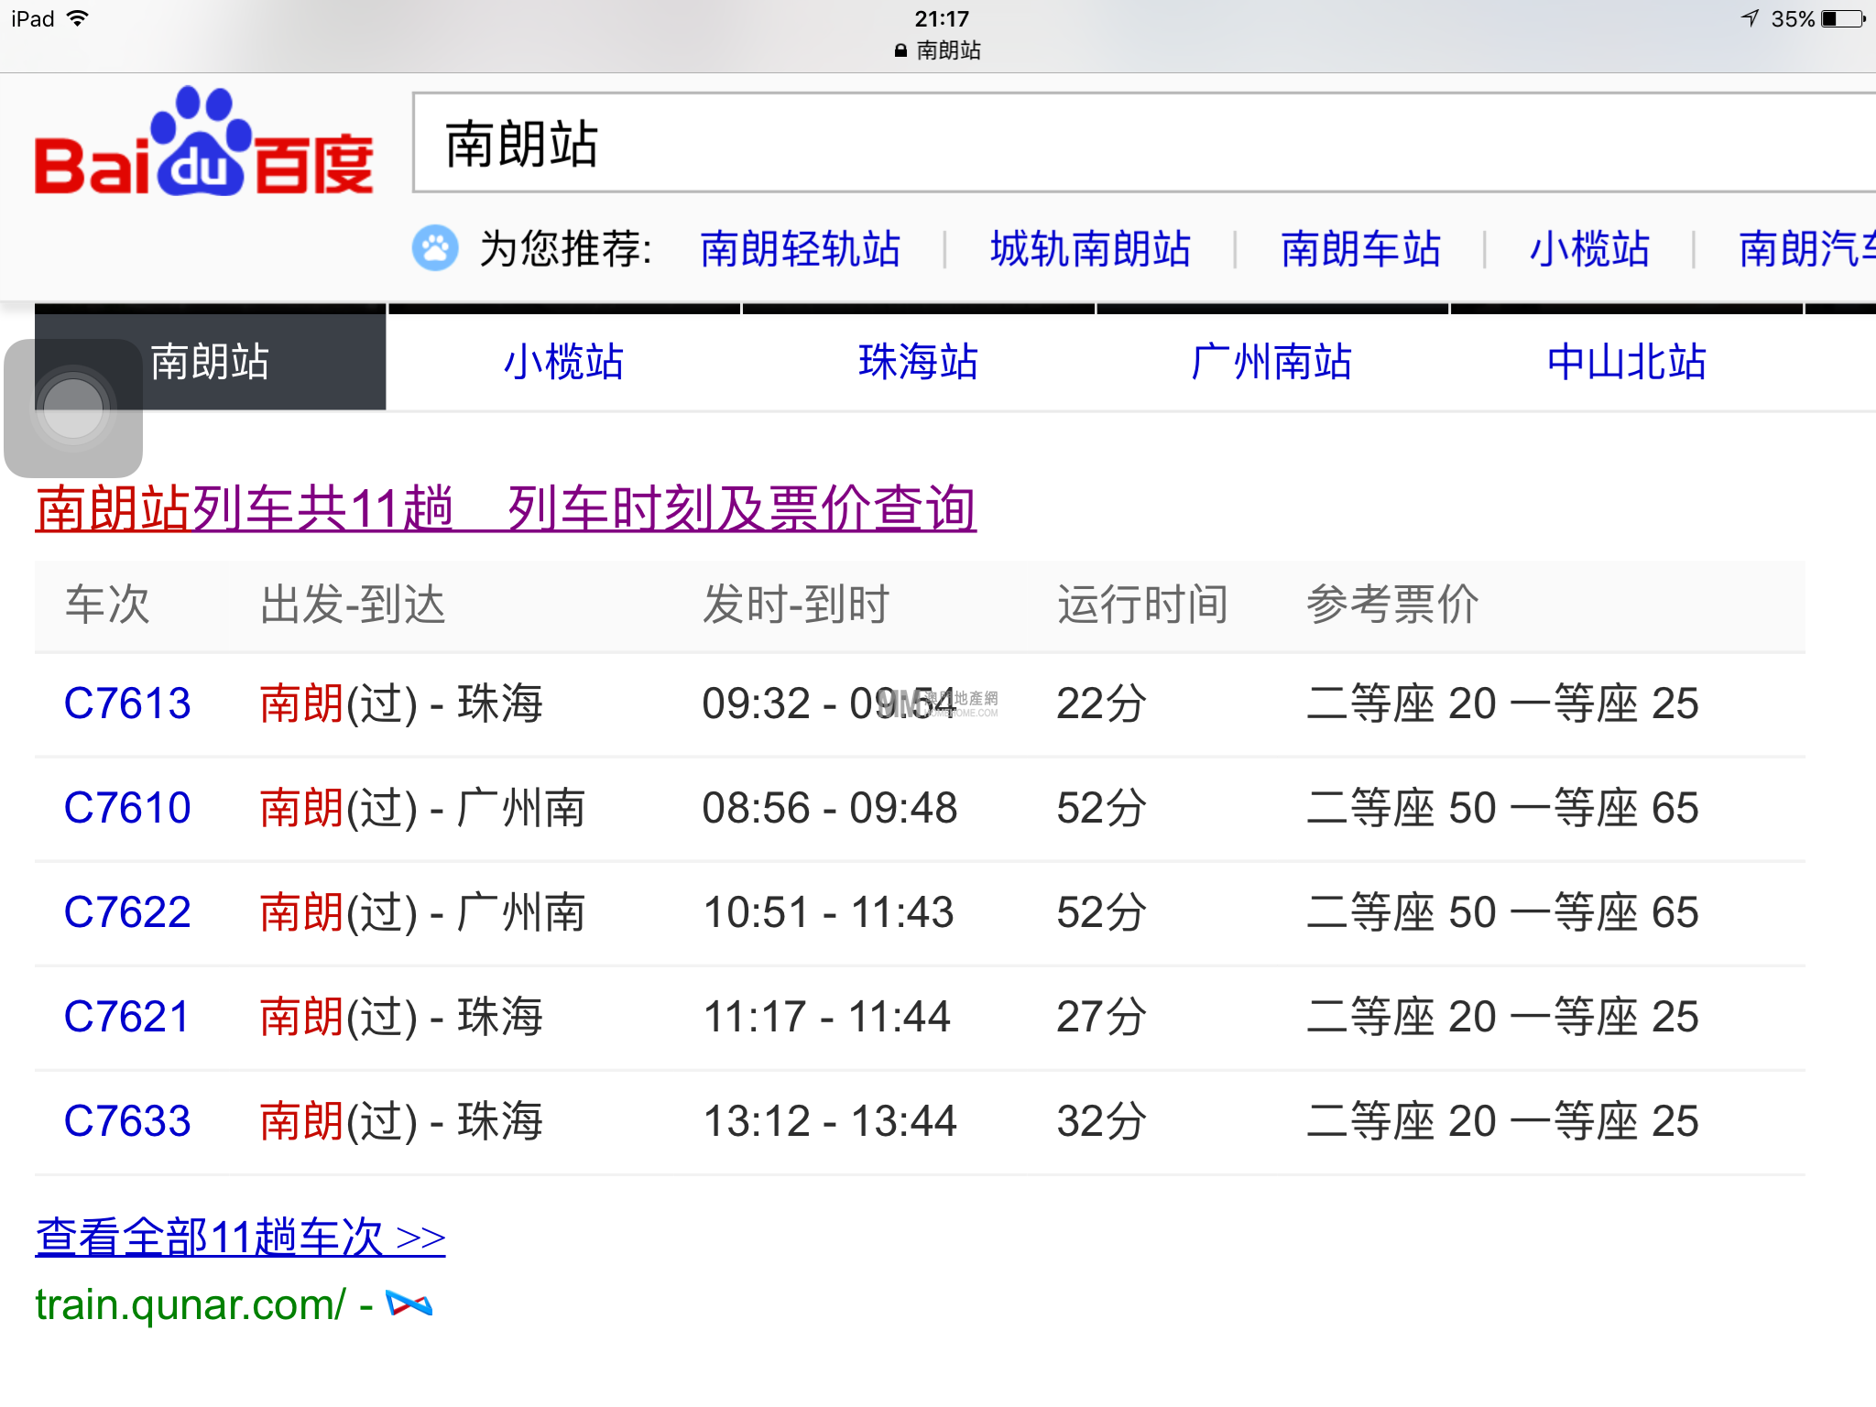Open suggested search 城轨南朗站
Screen dimensions: 1876x1407
pos(1090,249)
